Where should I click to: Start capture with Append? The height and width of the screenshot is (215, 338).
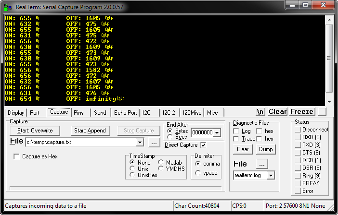(x=91, y=131)
